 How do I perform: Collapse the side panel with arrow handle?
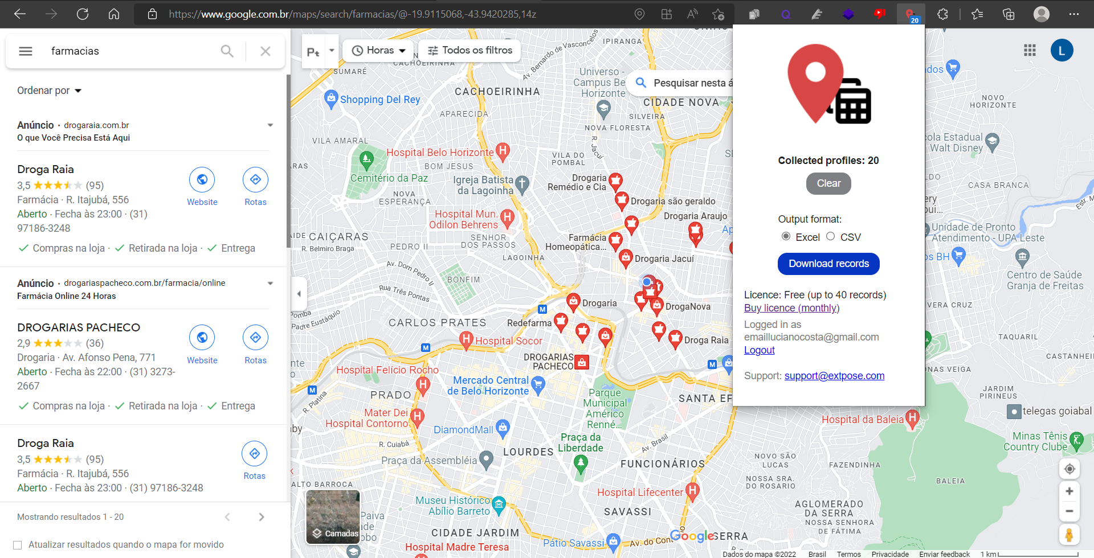coord(299,294)
